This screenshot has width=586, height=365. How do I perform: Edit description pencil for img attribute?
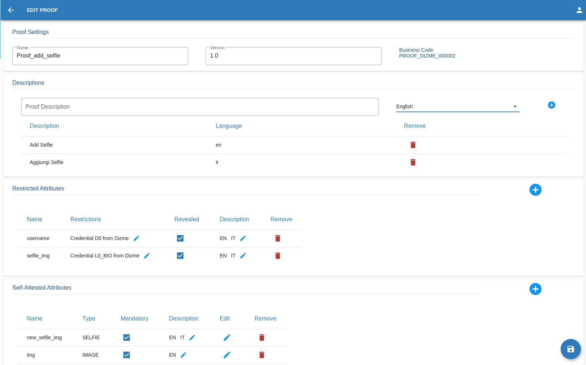tap(183, 355)
